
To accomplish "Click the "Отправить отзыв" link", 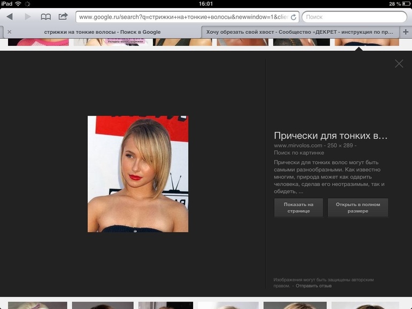I will [x=314, y=286].
